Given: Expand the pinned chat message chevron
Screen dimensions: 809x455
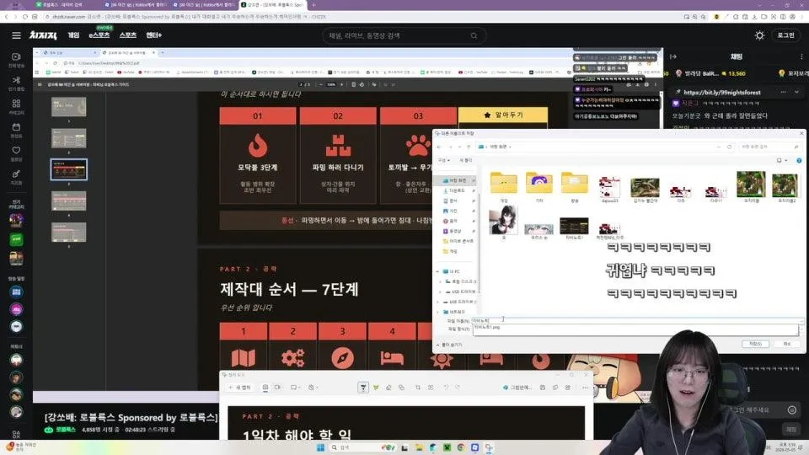Looking at the screenshot, I should click(x=797, y=93).
